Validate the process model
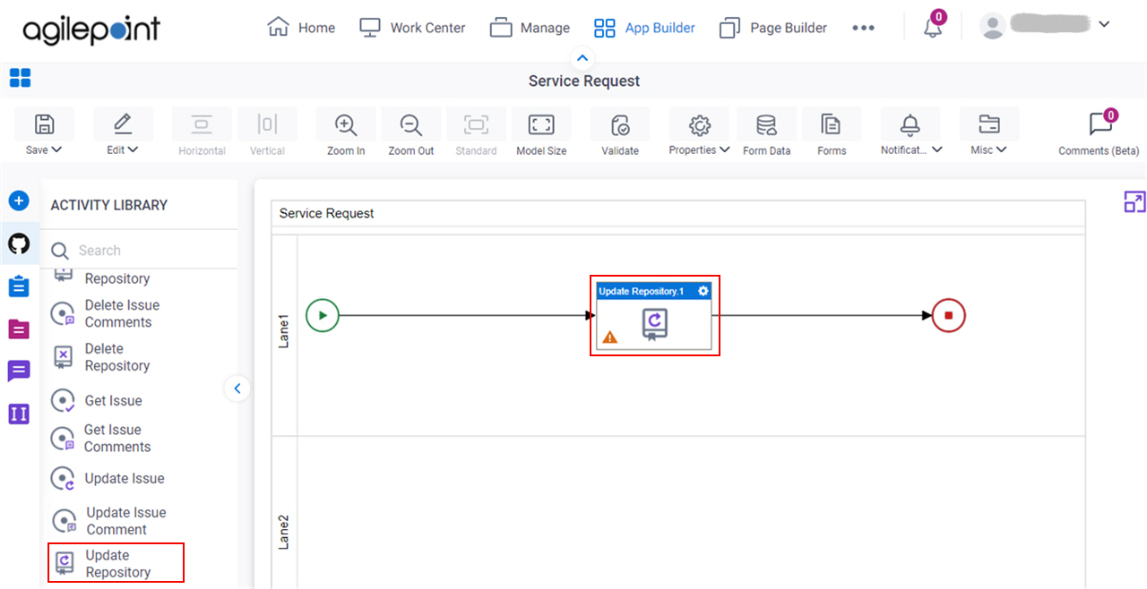The width and height of the screenshot is (1147, 589). [620, 132]
